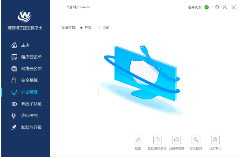Select the 开启 radio button

tap(81, 28)
